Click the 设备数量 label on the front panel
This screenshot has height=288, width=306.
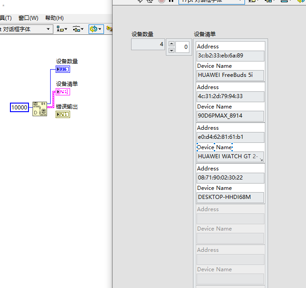click(x=142, y=34)
